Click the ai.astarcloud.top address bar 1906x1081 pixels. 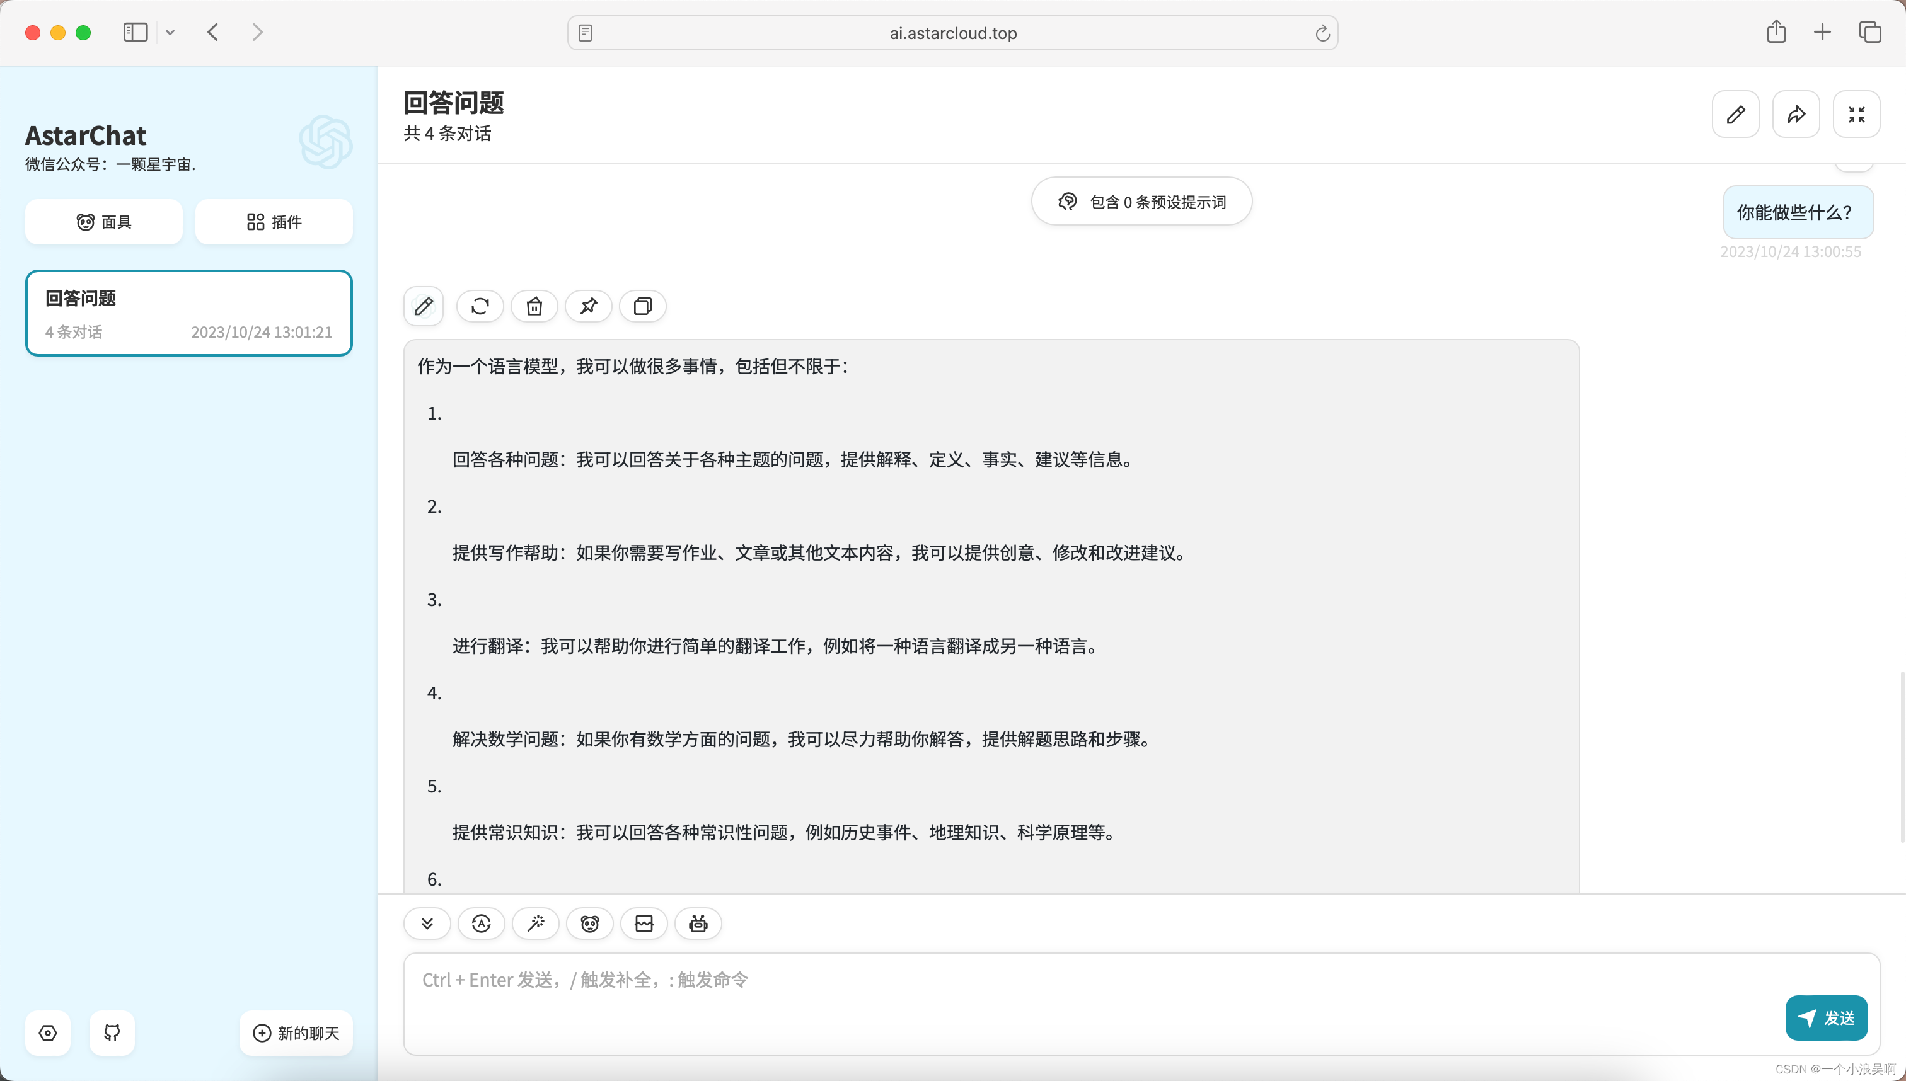953,33
